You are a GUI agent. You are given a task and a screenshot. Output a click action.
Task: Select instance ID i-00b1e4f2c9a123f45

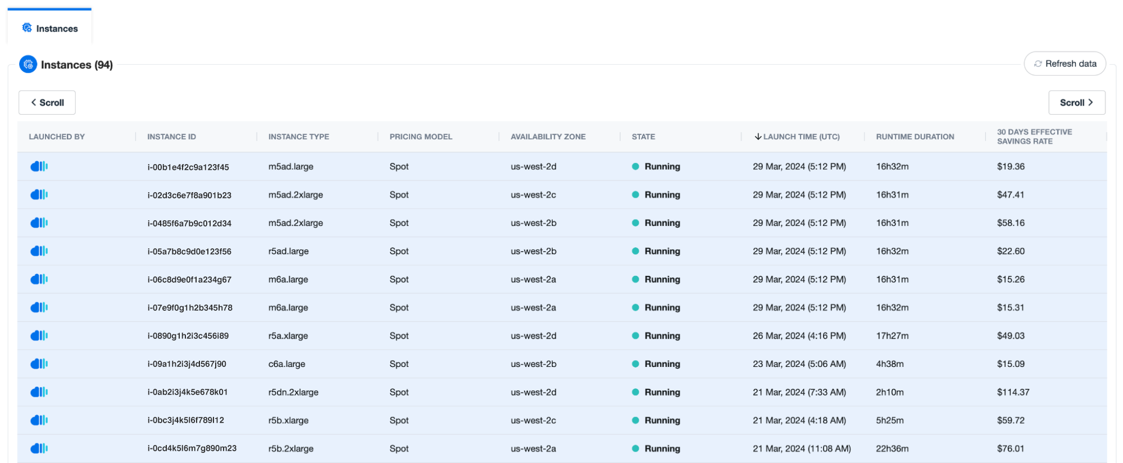(188, 167)
